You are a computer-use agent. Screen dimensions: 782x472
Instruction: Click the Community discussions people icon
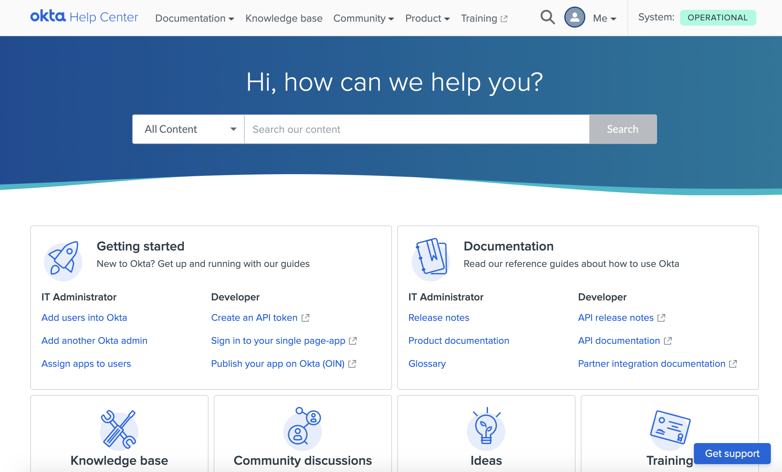pyautogui.click(x=303, y=429)
